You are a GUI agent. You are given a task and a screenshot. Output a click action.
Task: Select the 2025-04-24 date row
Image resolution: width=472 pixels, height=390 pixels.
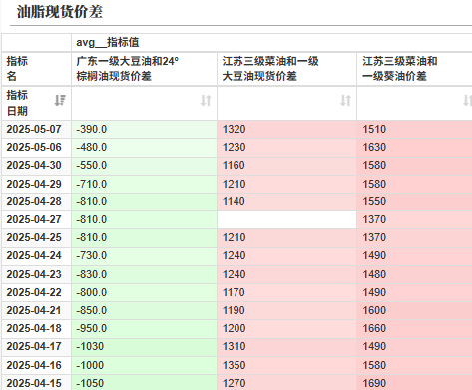coord(37,255)
